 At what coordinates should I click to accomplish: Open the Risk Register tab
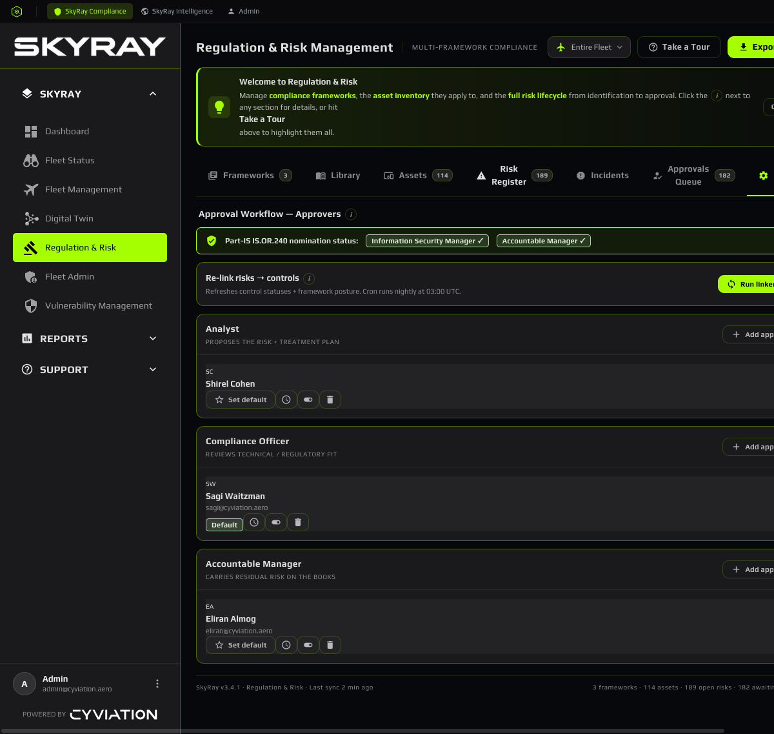click(x=514, y=176)
